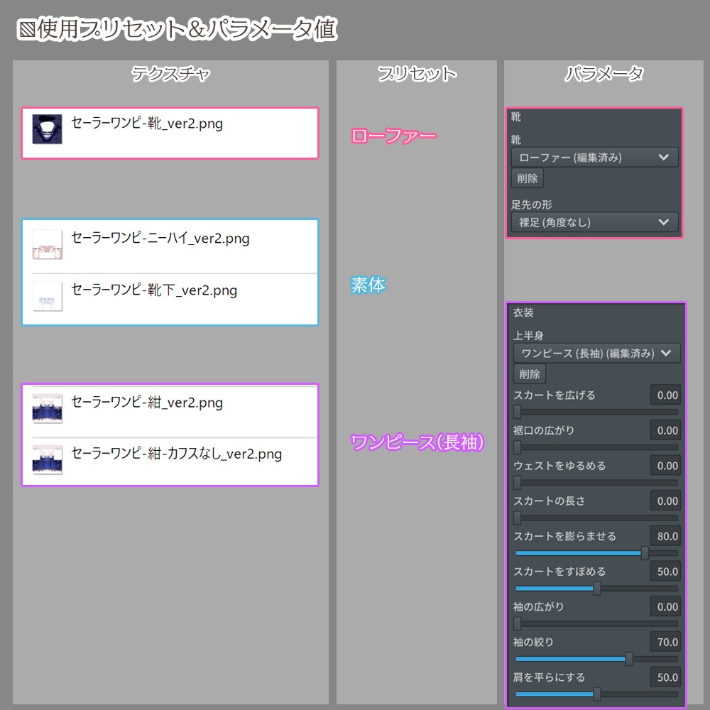The image size is (710, 710).
Task: Select the セーラーワンピ-紺_ver2.png texture thumbnail
Action: coord(46,408)
